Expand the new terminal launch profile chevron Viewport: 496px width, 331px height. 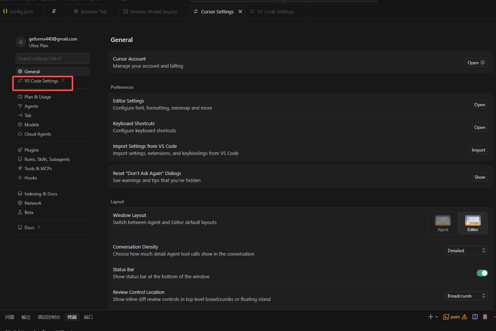pyautogui.click(x=437, y=317)
